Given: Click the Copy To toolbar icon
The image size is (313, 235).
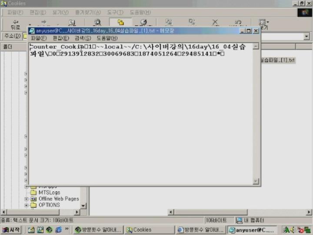Looking at the screenshot, I should [x=192, y=22].
